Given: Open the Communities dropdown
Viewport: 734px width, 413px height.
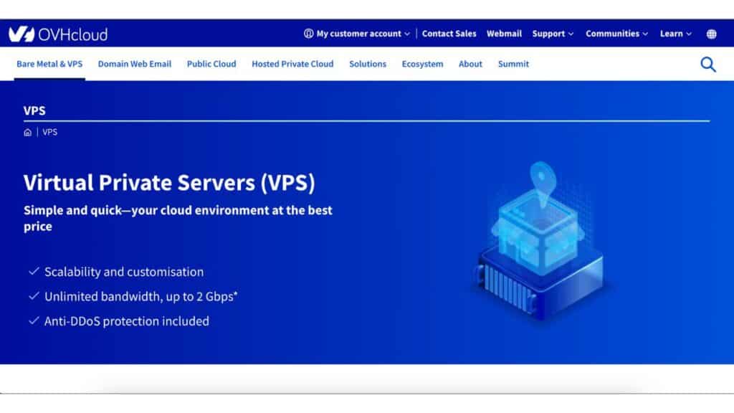Looking at the screenshot, I should click(616, 34).
